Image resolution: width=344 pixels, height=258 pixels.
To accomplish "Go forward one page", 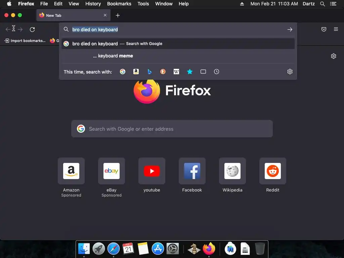I will pos(20,30).
